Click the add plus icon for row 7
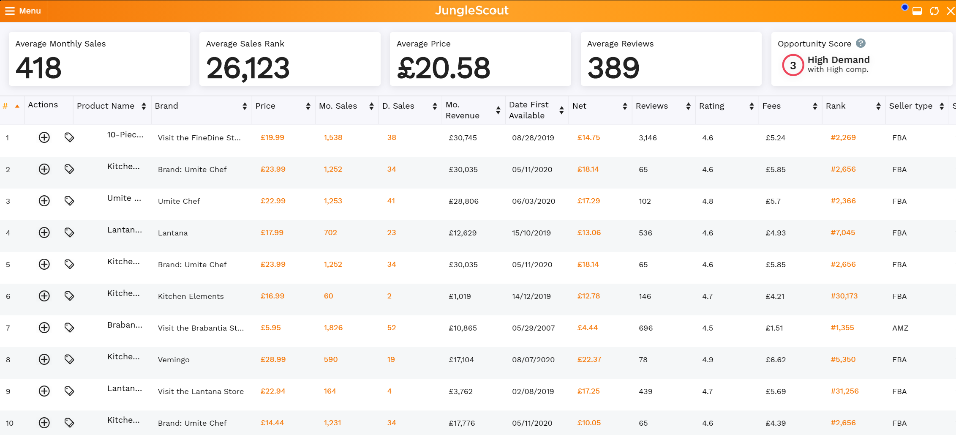Image resolution: width=956 pixels, height=435 pixels. (44, 328)
